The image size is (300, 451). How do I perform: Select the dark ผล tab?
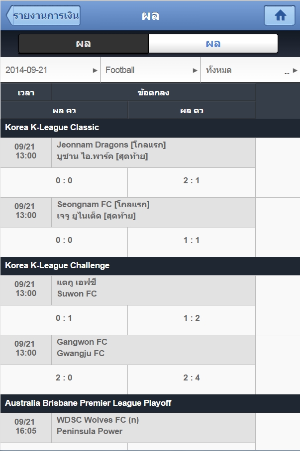[x=83, y=43]
